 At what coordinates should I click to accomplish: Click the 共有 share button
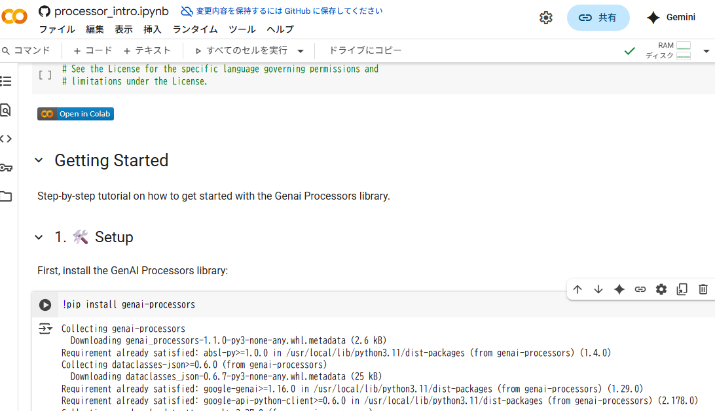click(x=598, y=18)
